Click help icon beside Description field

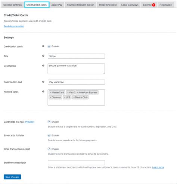(43, 65)
